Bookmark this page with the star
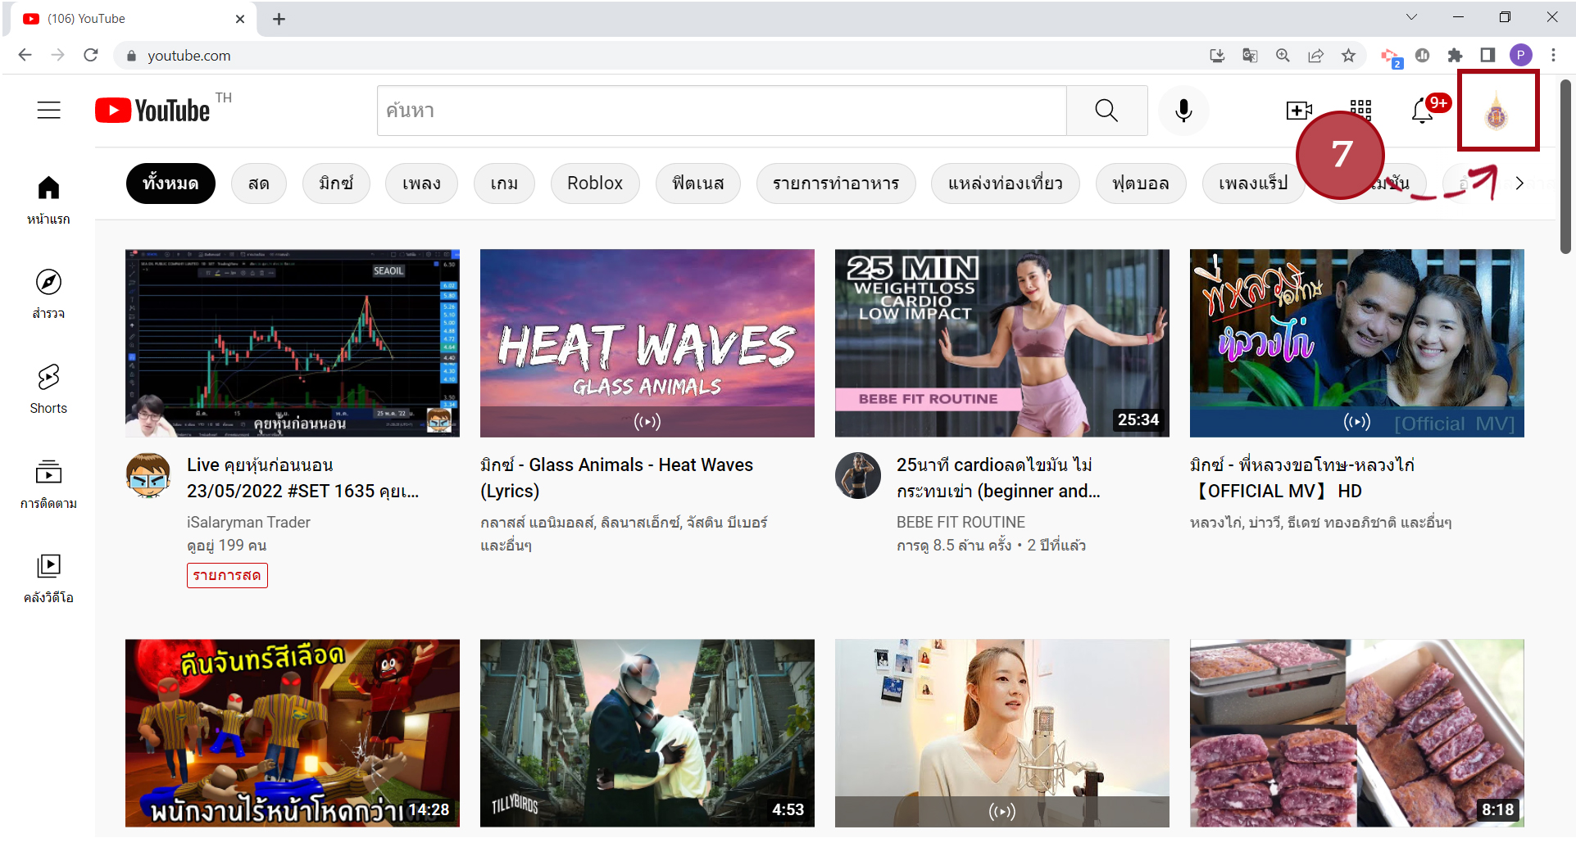 1348,55
